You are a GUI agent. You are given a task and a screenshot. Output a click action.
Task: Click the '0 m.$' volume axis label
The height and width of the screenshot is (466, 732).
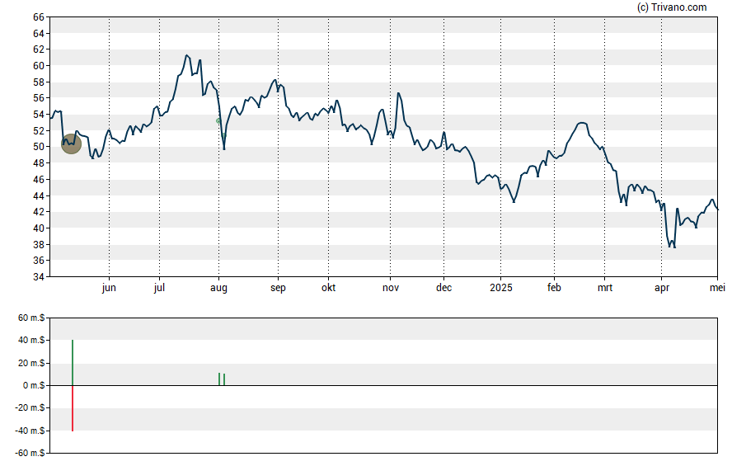34,386
